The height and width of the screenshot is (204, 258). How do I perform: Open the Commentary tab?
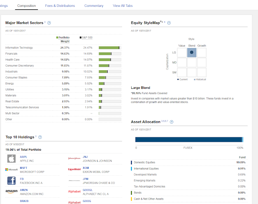point(94,6)
